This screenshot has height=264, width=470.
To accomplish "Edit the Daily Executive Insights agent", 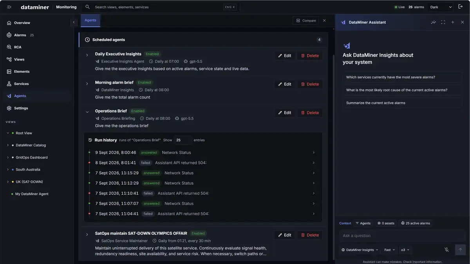I will click(285, 56).
